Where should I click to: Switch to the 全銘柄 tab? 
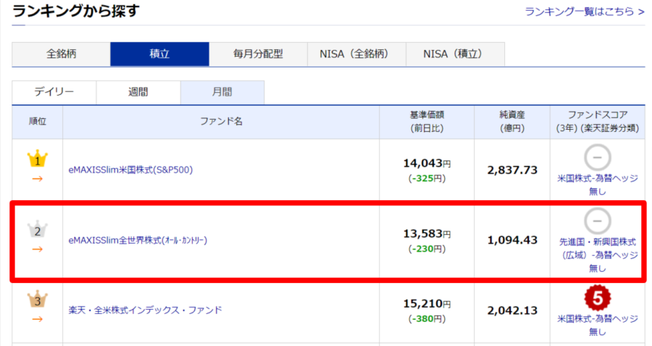coord(61,54)
